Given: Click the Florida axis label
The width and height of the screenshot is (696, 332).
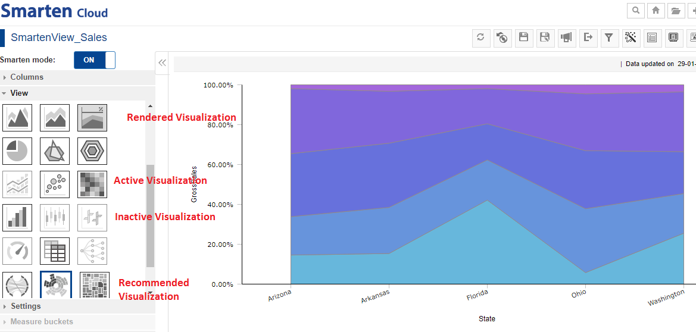Looking at the screenshot, I should click(x=477, y=295).
